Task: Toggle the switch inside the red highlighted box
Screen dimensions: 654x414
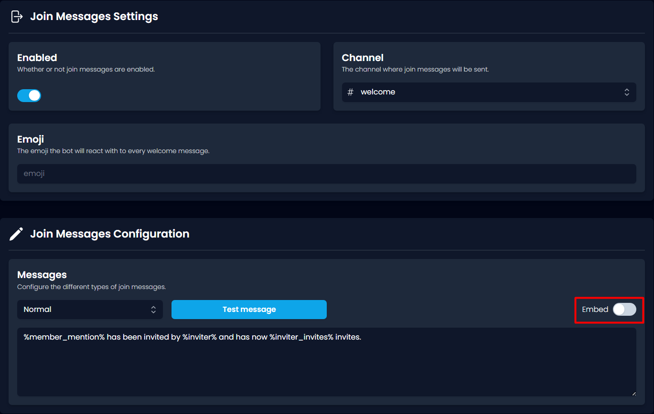Action: tap(624, 310)
